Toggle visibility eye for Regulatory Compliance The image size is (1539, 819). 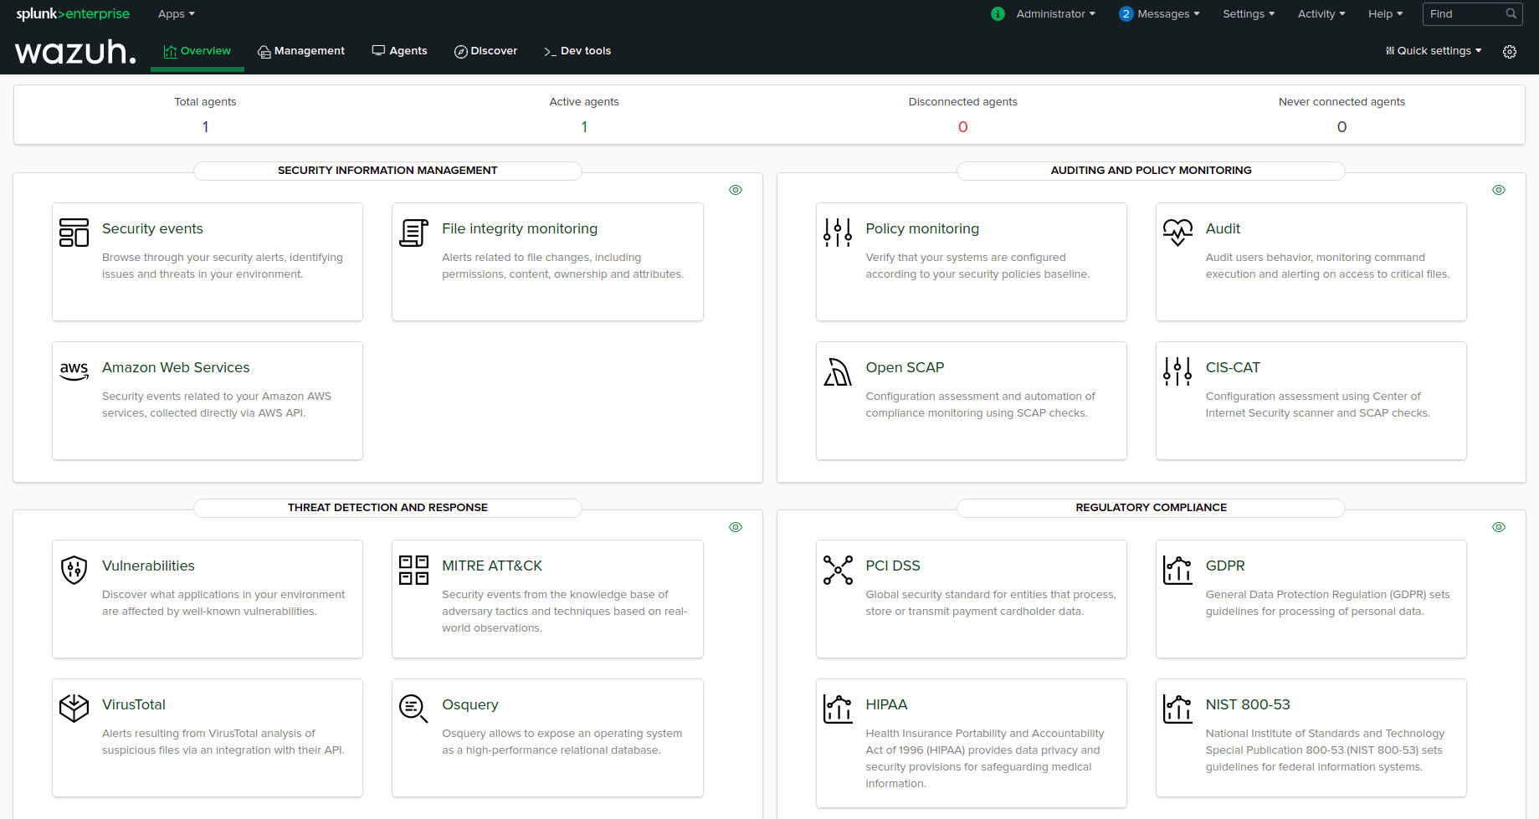1499,527
